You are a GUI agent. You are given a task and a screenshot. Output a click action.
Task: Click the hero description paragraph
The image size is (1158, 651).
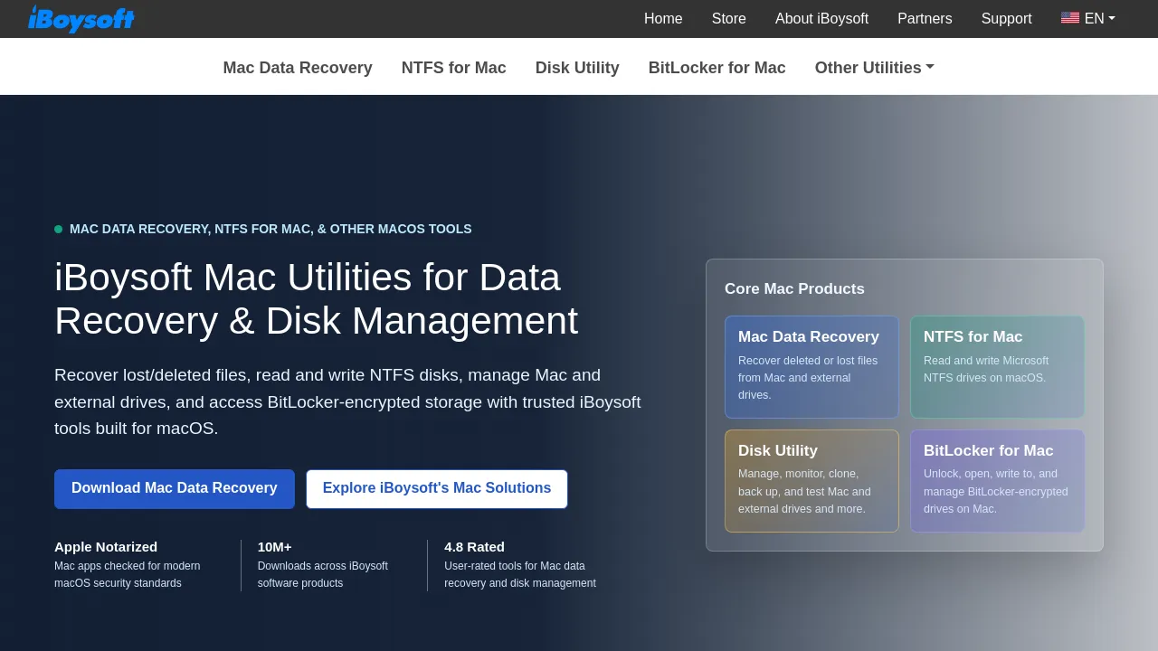pos(347,401)
